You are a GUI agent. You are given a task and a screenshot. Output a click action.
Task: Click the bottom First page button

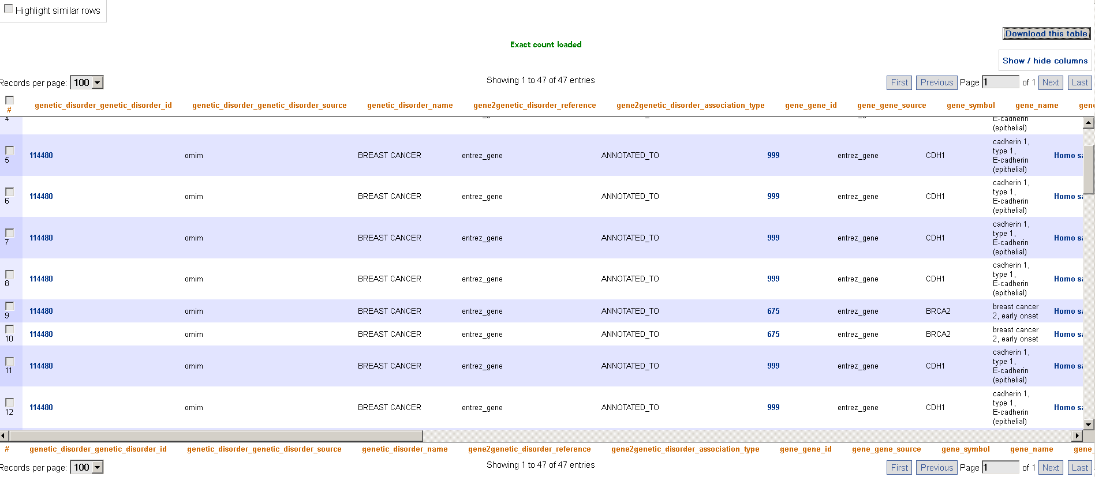point(899,468)
